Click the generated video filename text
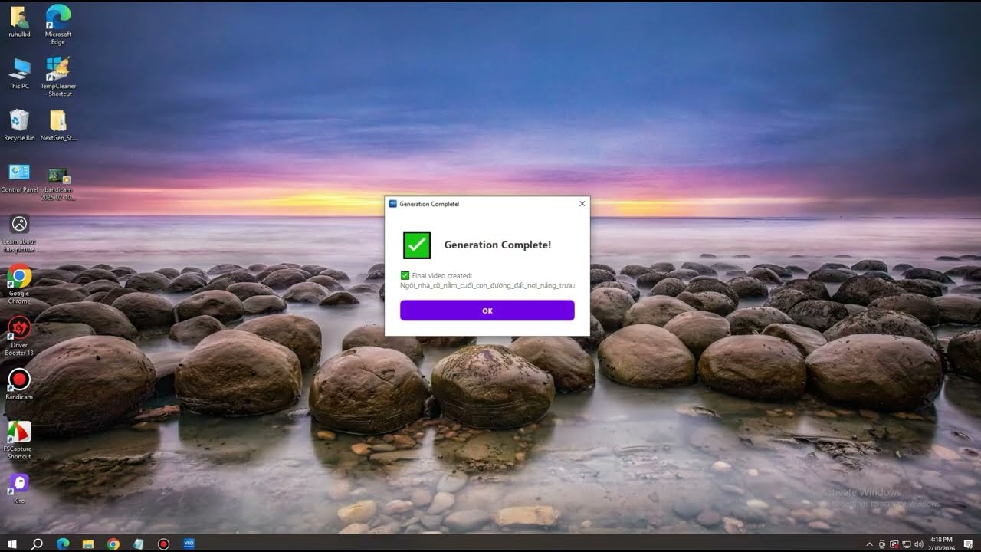 pyautogui.click(x=487, y=285)
